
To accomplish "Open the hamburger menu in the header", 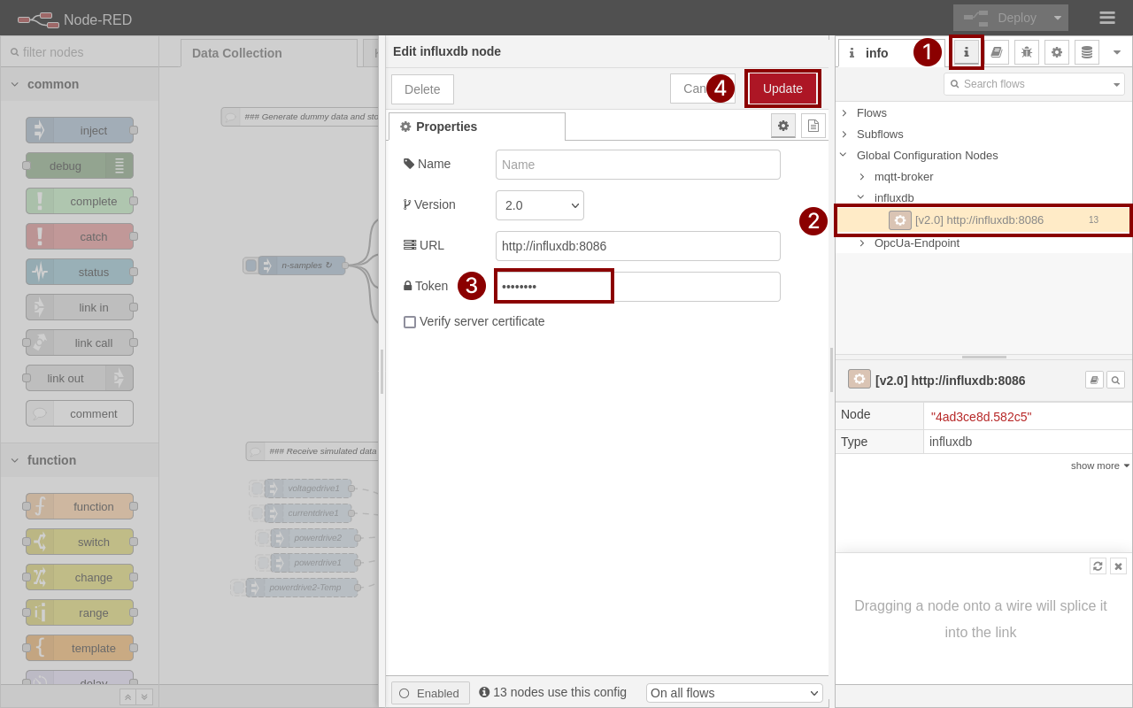I will point(1106,17).
